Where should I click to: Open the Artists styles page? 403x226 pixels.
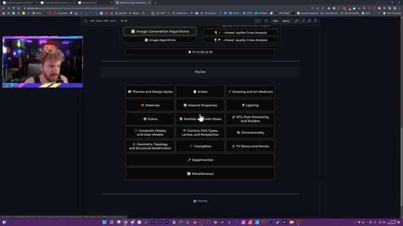point(200,92)
